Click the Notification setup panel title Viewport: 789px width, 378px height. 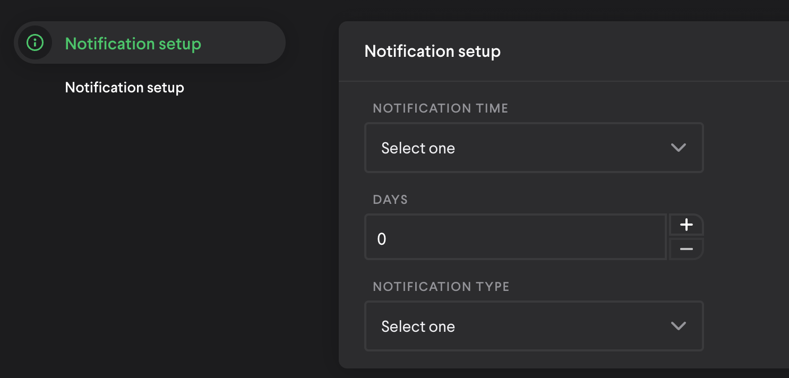(432, 51)
